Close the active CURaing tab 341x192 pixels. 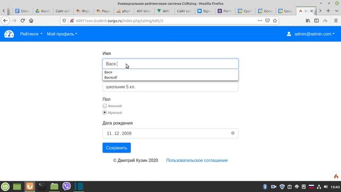click(311, 11)
